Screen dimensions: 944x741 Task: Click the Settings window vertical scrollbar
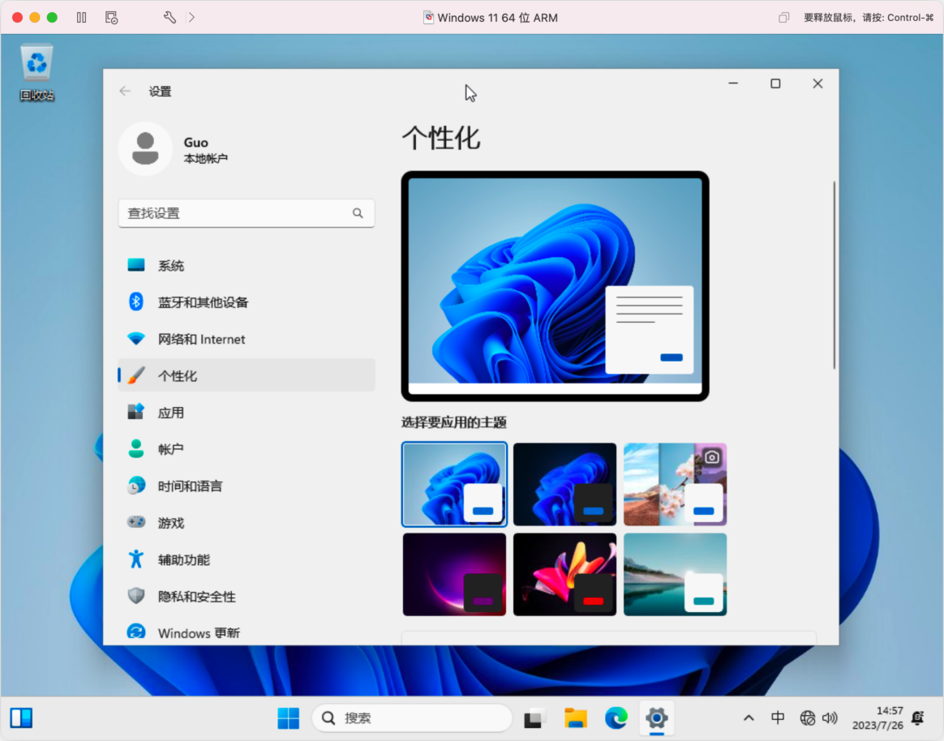[834, 275]
